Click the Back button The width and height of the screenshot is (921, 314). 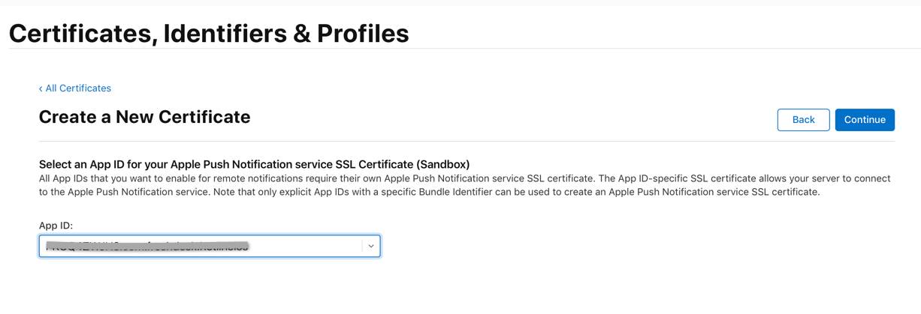click(x=803, y=120)
